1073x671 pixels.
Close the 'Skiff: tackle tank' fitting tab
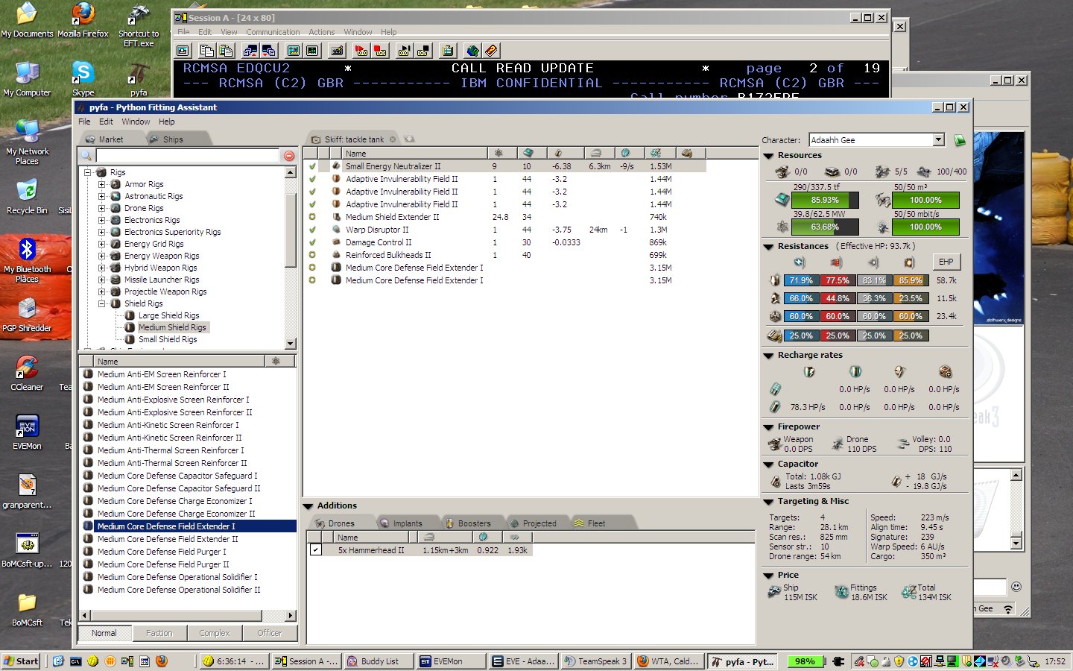pos(393,139)
